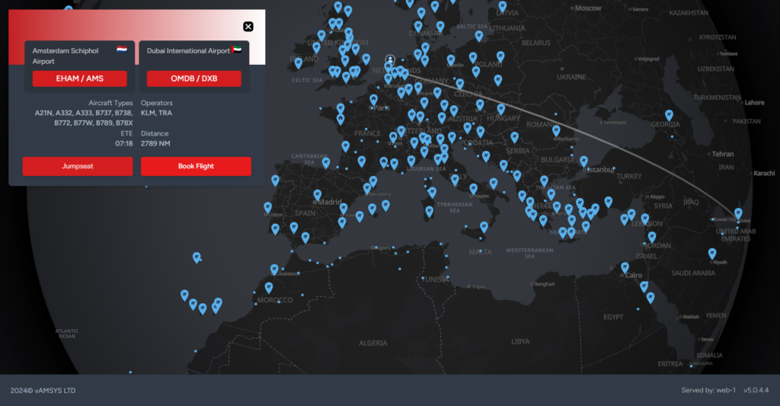Select the airport marker at Paris
Viewport: 780px width, 406px height.
[x=373, y=100]
